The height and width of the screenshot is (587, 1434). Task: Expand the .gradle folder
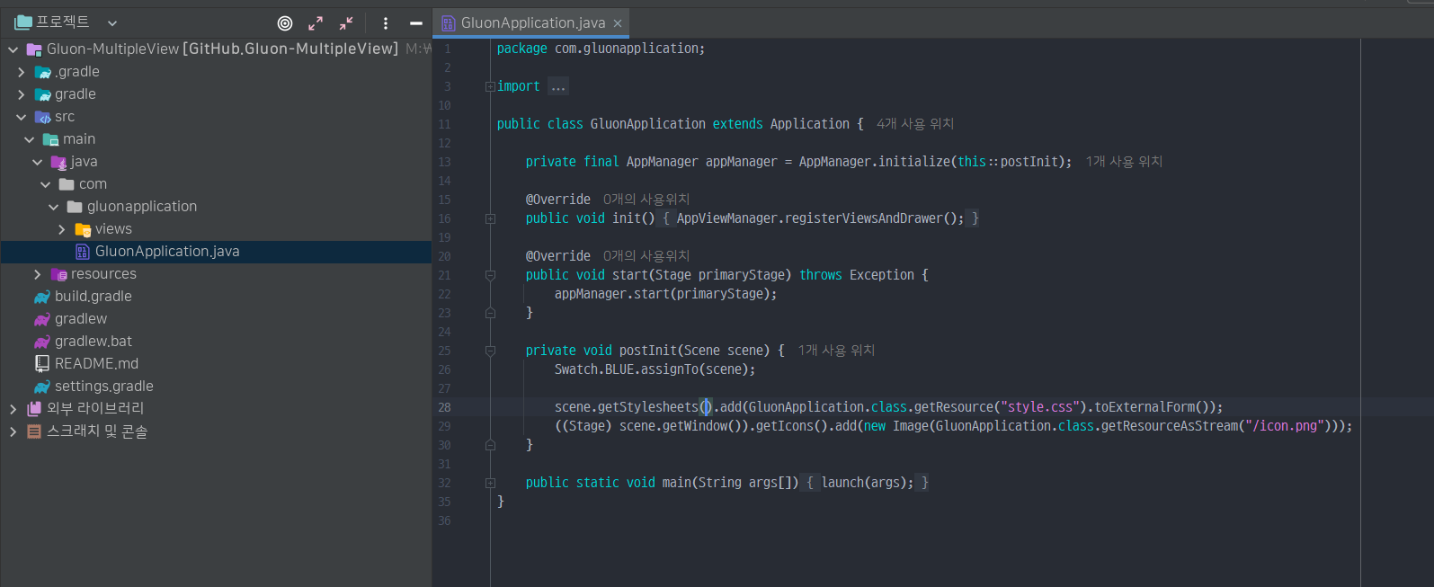22,72
